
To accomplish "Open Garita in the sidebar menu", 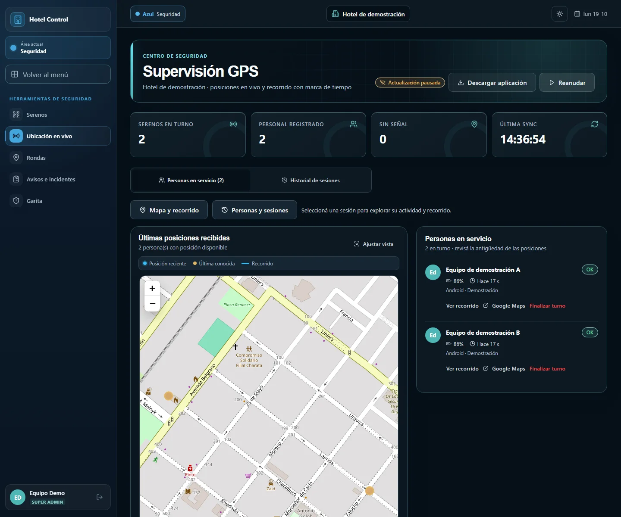I will coord(58,201).
